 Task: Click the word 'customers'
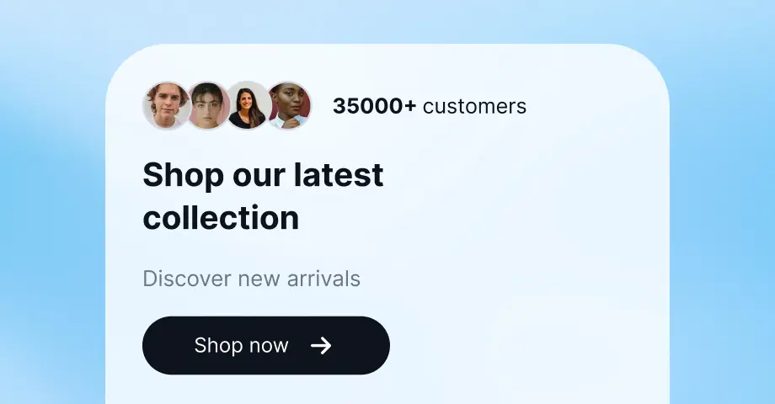pyautogui.click(x=474, y=107)
